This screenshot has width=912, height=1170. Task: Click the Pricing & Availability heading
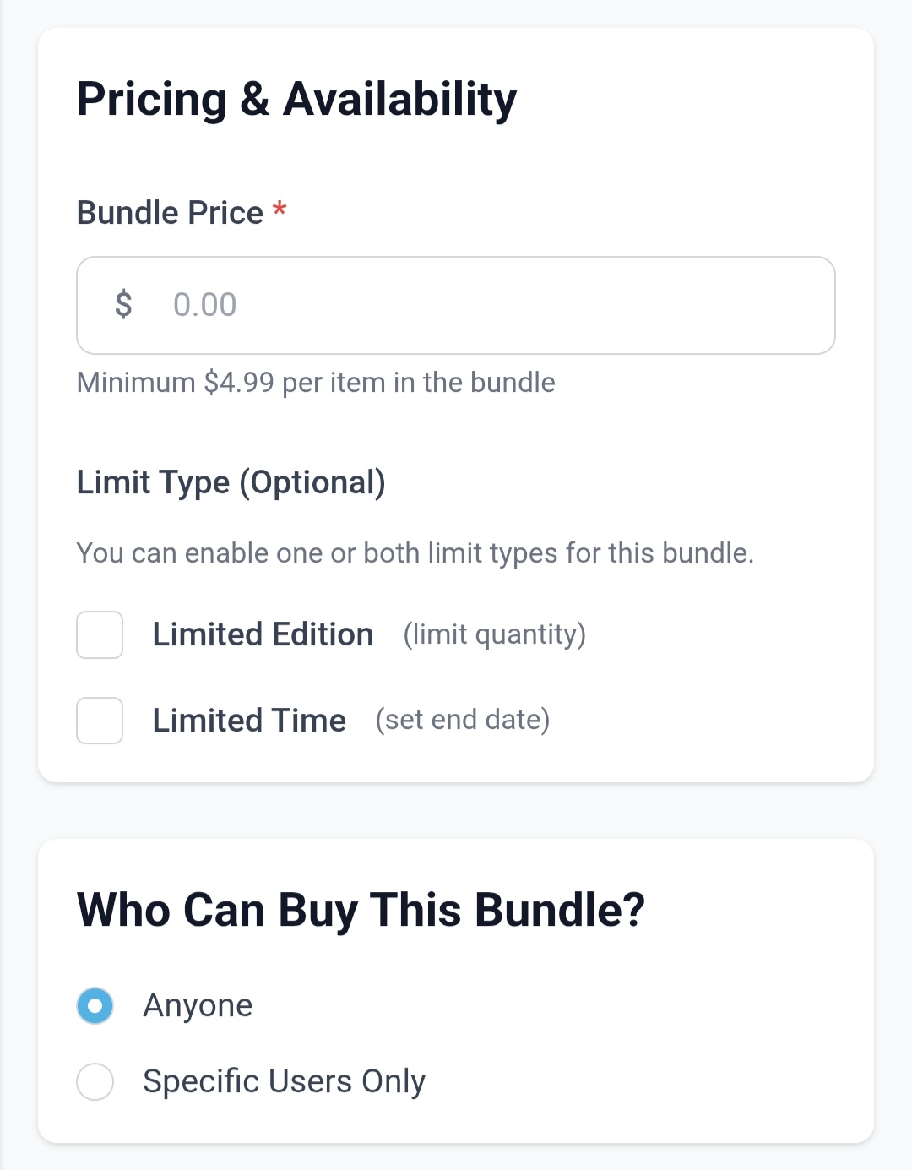click(296, 100)
